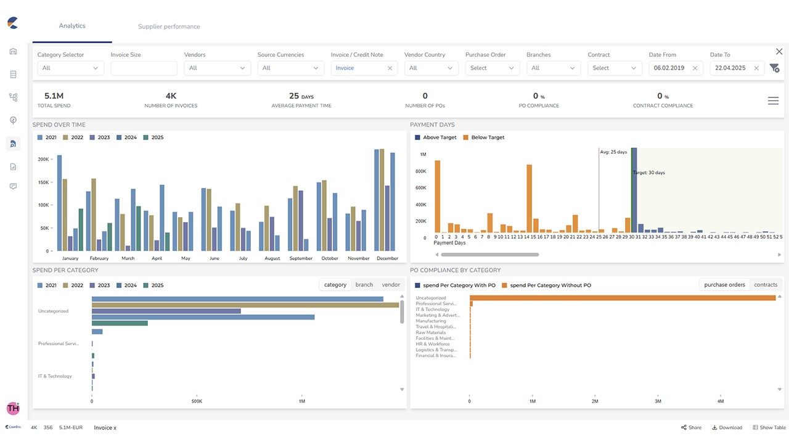Select the contracts tab in PO Compliance

[x=766, y=285]
